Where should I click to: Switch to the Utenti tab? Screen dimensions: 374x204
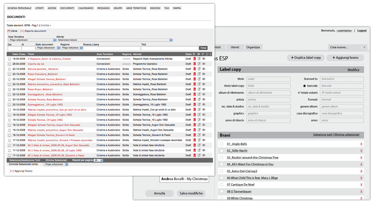pyautogui.click(x=235, y=47)
